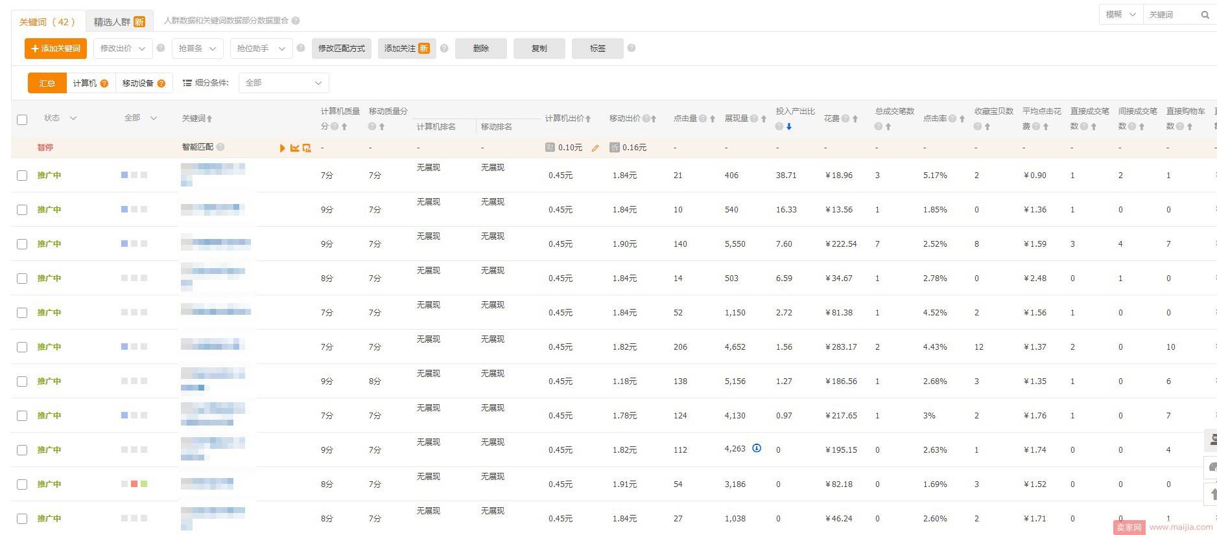Screen dimensions: 1217x535
Task: Click the 修改匹配方式 button
Action: 342,49
